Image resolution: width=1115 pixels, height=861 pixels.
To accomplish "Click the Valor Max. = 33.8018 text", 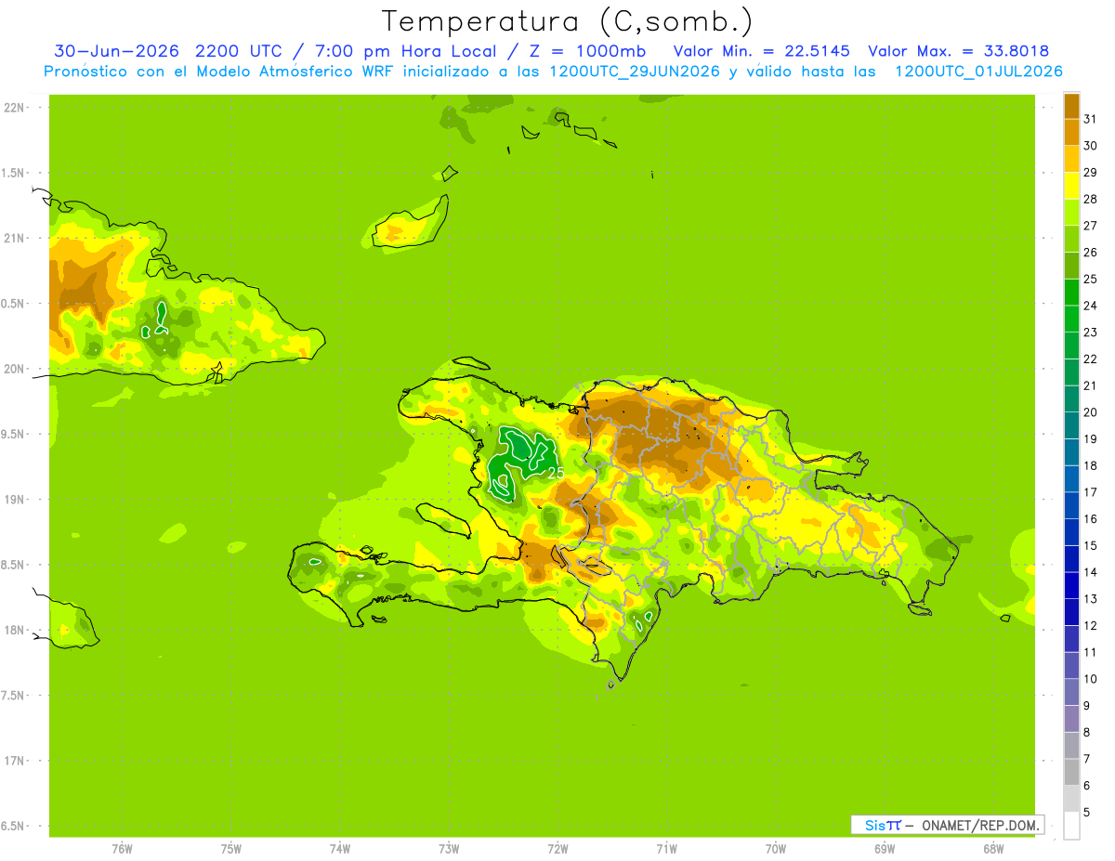I will tap(958, 51).
